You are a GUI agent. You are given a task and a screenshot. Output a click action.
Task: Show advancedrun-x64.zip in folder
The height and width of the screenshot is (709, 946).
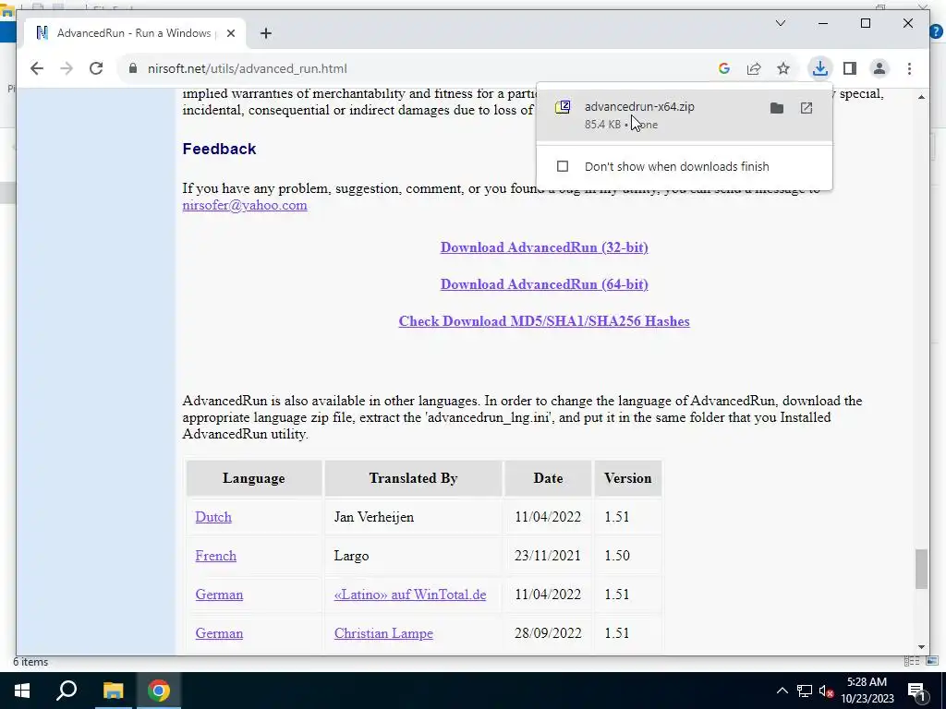click(x=776, y=108)
